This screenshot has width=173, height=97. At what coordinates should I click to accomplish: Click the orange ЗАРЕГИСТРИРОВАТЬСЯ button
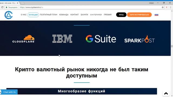[x=139, y=15]
